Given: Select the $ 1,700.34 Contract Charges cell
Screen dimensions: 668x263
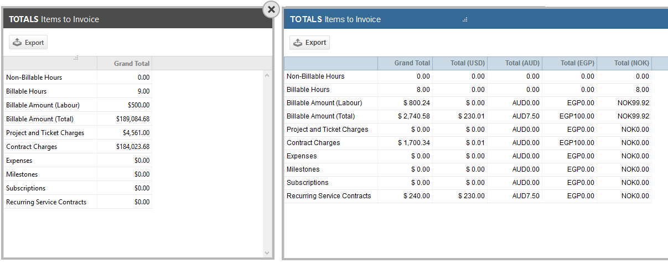Looking at the screenshot, I should [x=405, y=143].
